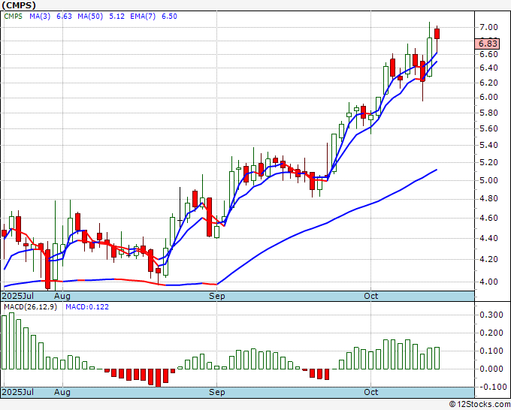Click the 0.000 MACD axis label
The width and height of the screenshot is (511, 410).
(x=491, y=369)
